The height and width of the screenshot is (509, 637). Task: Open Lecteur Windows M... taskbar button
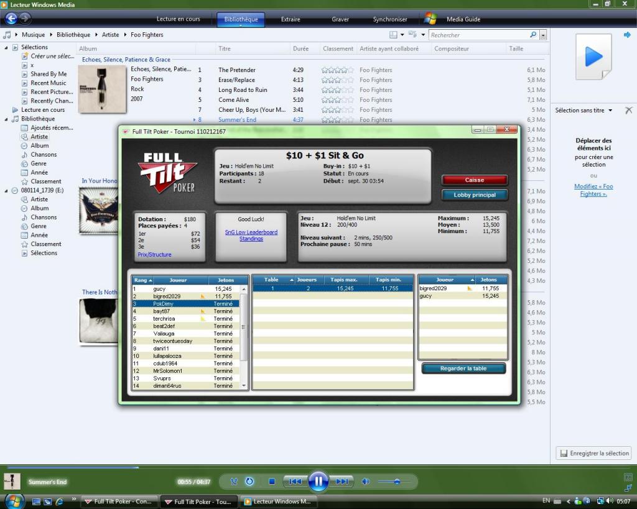point(279,502)
